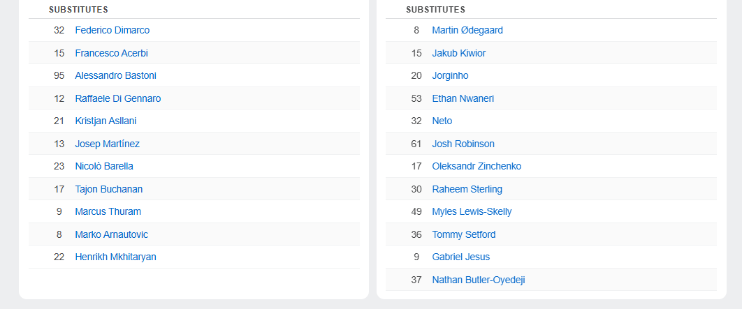Click the Francesco Acerbi link
The height and width of the screenshot is (309, 742).
coord(111,53)
